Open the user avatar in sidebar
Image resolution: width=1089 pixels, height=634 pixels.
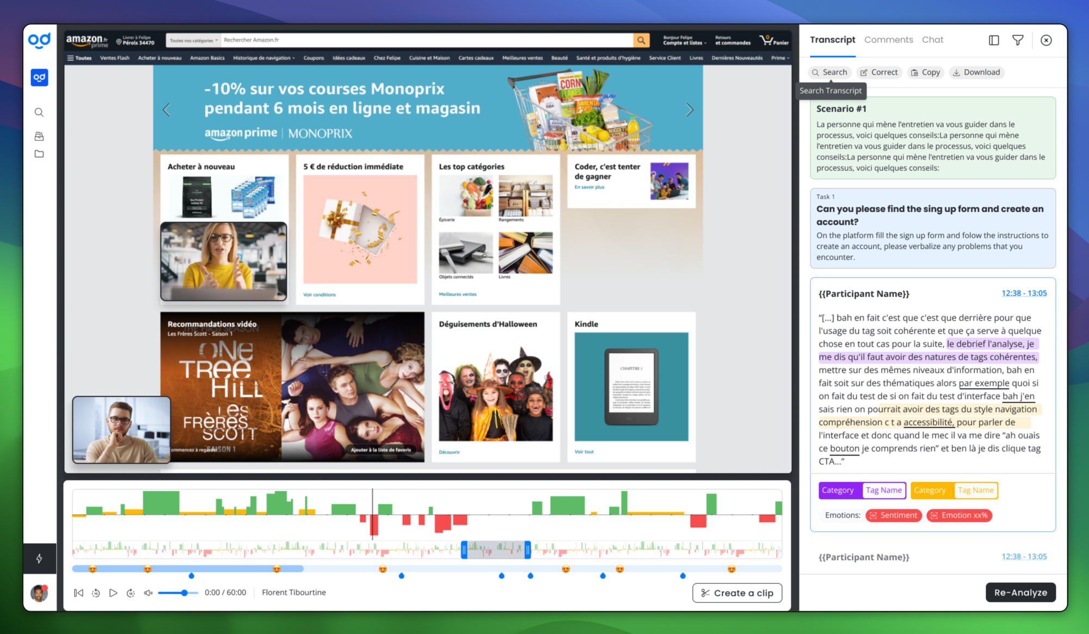point(39,593)
